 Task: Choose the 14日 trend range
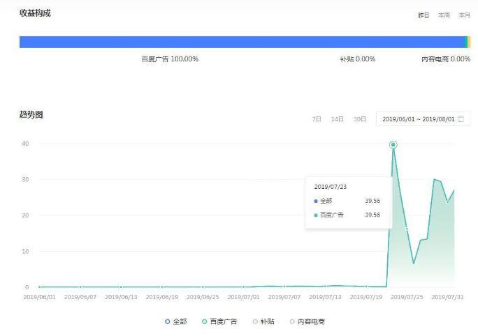(x=338, y=119)
